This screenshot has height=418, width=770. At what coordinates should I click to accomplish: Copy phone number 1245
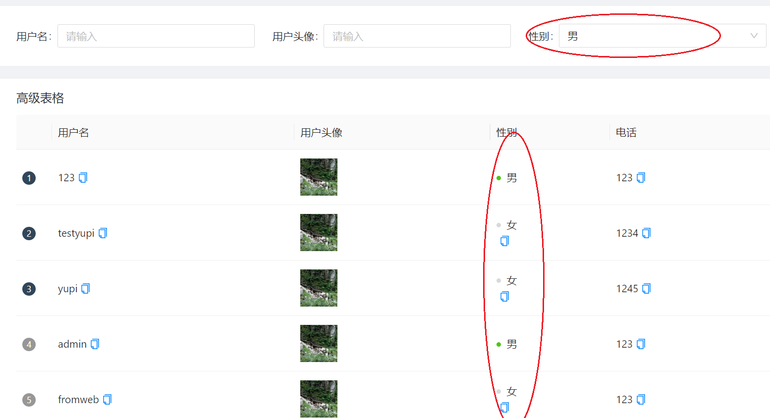647,288
